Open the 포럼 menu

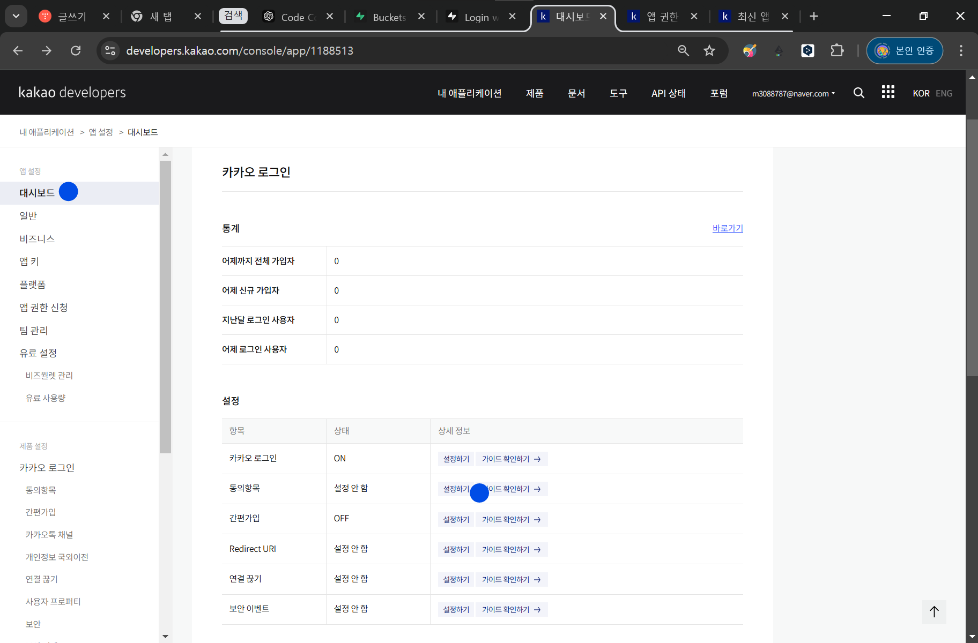point(719,93)
